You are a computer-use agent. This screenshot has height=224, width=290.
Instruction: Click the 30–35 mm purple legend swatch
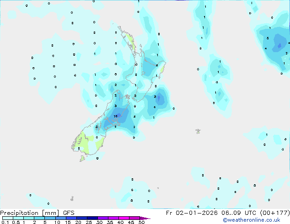(x=103, y=218)
